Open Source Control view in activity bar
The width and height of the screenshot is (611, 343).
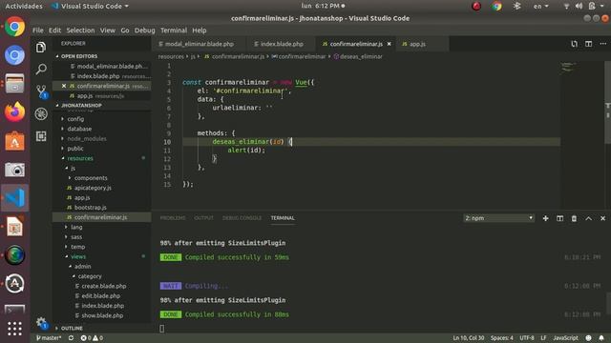click(41, 91)
